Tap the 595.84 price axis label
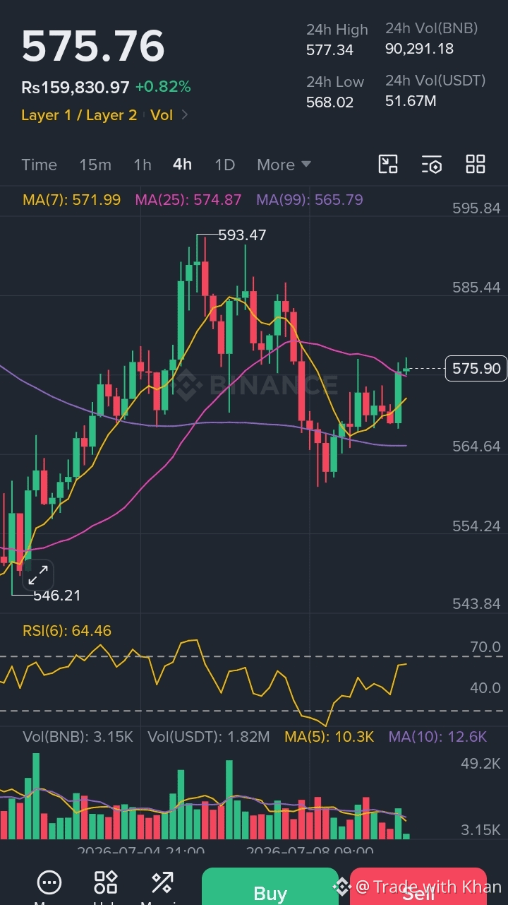The image size is (508, 905). 476,208
